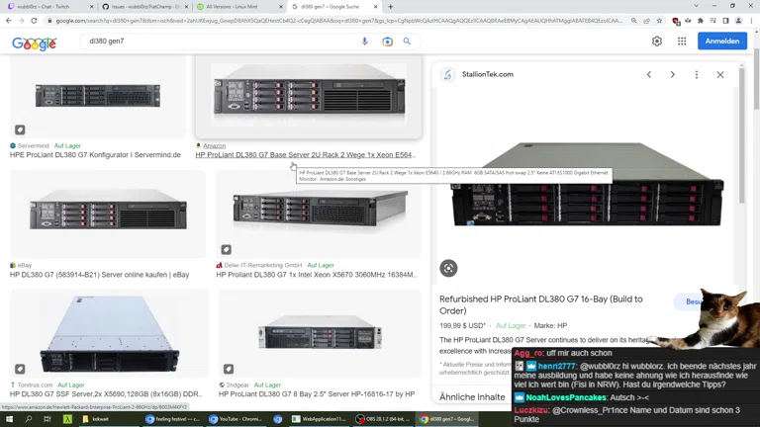Open Google Lens image search icon
The width and height of the screenshot is (760, 427).
click(x=387, y=42)
